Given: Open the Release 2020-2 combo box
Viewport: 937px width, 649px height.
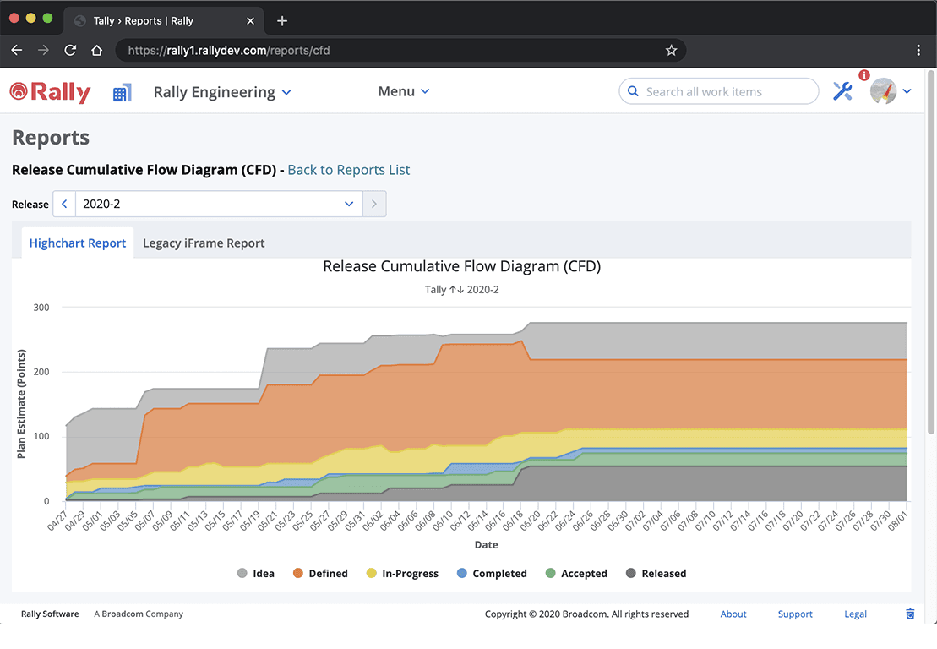Looking at the screenshot, I should click(x=218, y=205).
